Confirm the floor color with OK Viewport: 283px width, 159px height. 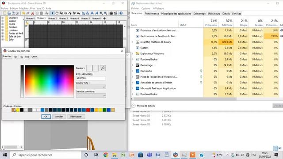[x=46, y=117]
